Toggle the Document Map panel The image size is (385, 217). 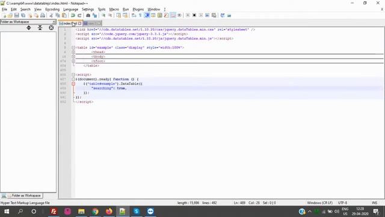[159, 15]
